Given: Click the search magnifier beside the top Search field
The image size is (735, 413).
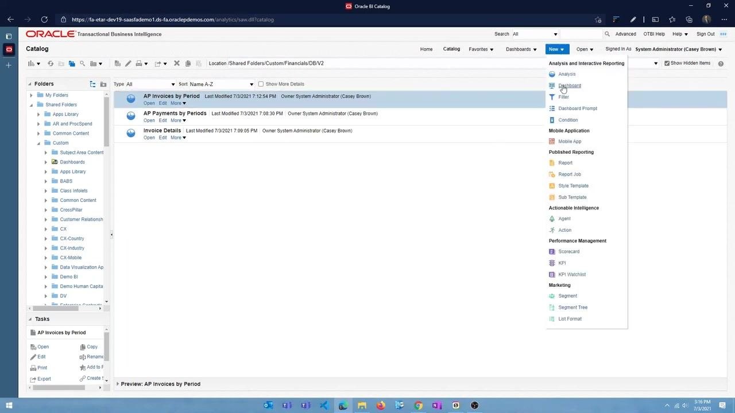Looking at the screenshot, I should (x=607, y=34).
